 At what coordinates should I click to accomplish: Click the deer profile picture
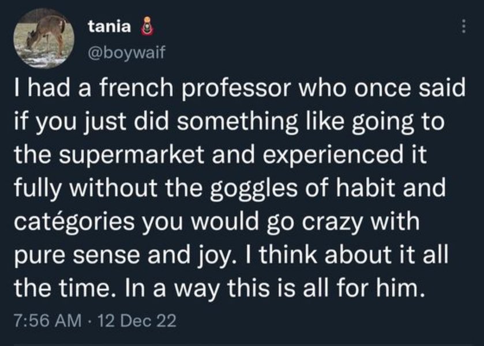pyautogui.click(x=43, y=39)
